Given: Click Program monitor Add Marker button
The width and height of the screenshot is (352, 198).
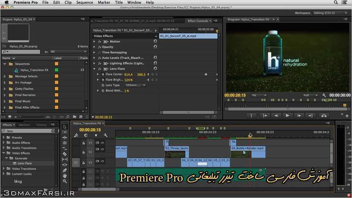Looking at the screenshot, I should [x=251, y=115].
